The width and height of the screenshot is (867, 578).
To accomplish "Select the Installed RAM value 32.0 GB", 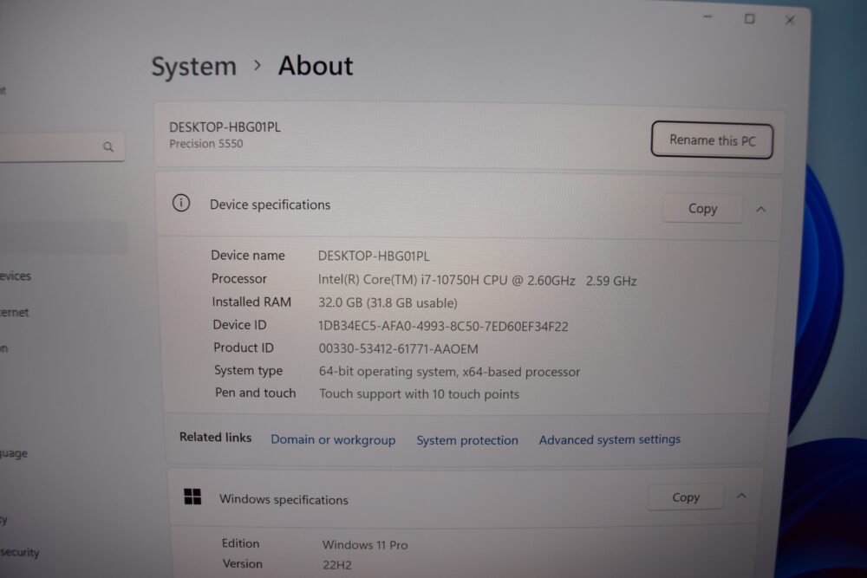I will coord(388,302).
